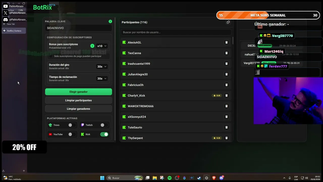Image resolution: width=323 pixels, height=182 pixels.
Task: Open Spotify from the taskbar
Action: (x=170, y=178)
